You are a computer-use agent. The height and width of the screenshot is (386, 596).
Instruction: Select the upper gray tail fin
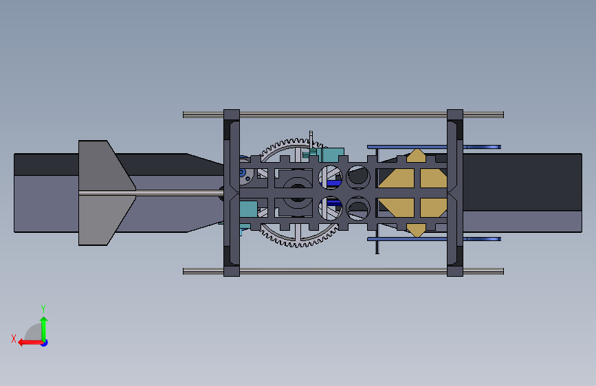(102, 166)
